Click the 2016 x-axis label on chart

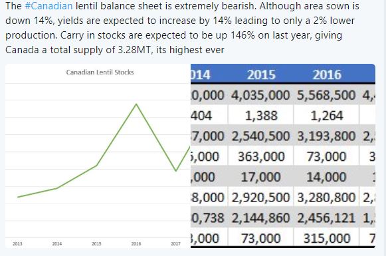click(136, 243)
